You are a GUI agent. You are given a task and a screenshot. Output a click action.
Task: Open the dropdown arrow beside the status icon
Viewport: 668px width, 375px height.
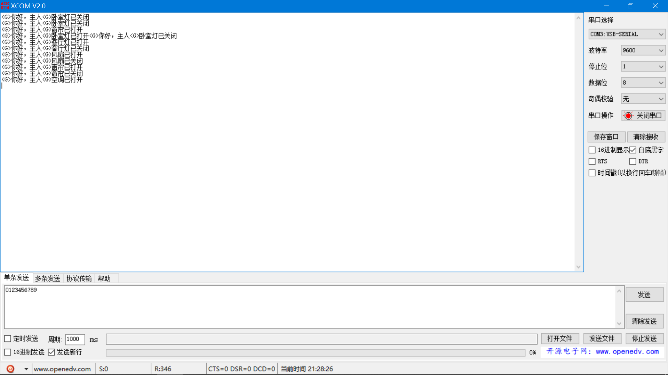pos(26,369)
